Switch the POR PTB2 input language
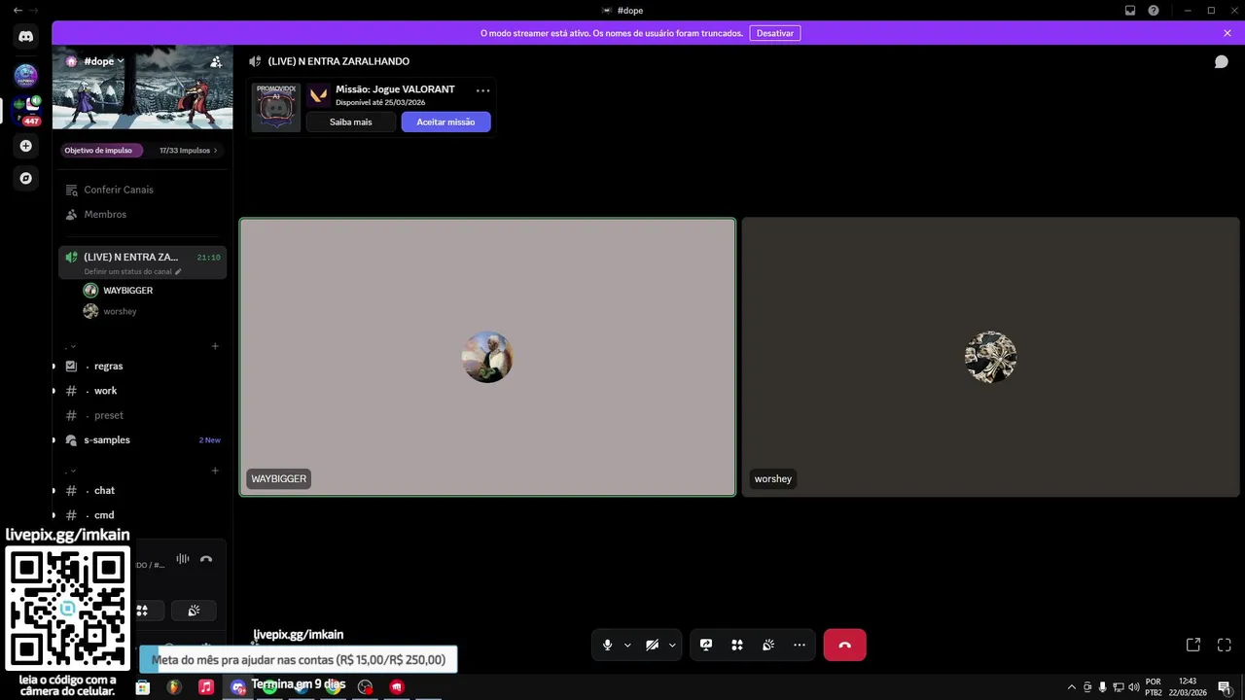 point(1154,687)
